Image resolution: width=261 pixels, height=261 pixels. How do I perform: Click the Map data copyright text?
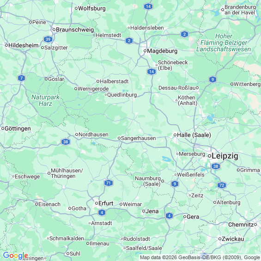[200, 257]
